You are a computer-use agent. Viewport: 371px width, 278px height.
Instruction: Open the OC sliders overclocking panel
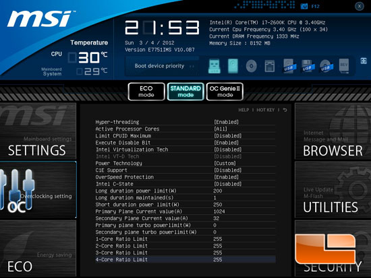pyautogui.click(x=38, y=190)
